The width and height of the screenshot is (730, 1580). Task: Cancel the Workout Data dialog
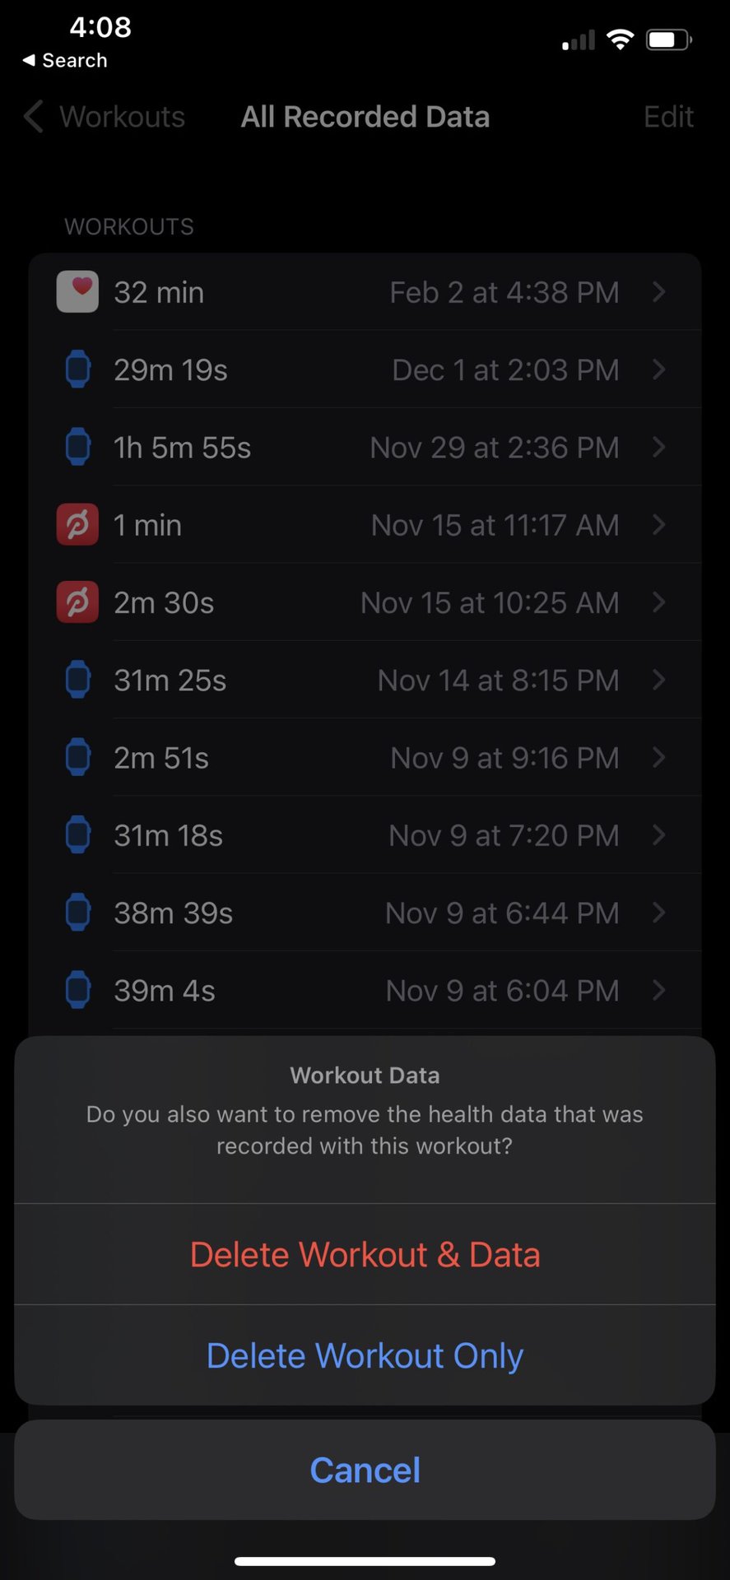[365, 1470]
